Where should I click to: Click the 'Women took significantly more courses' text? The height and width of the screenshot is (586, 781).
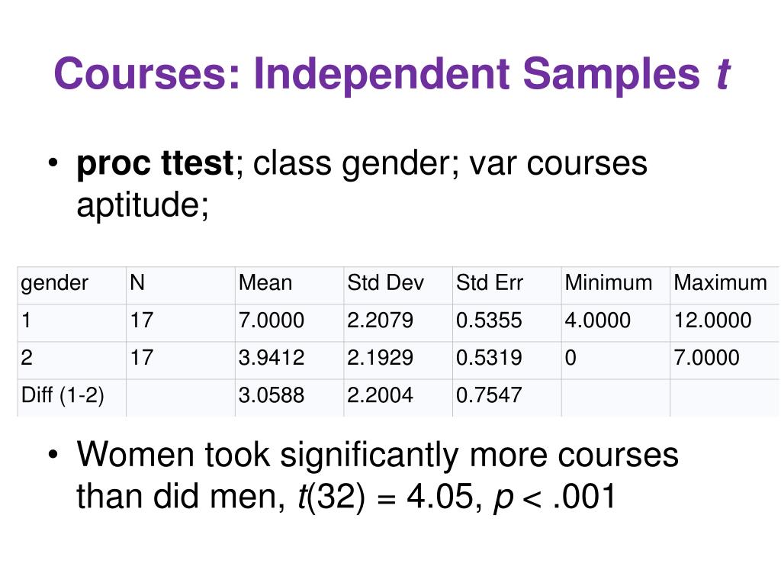(378, 455)
